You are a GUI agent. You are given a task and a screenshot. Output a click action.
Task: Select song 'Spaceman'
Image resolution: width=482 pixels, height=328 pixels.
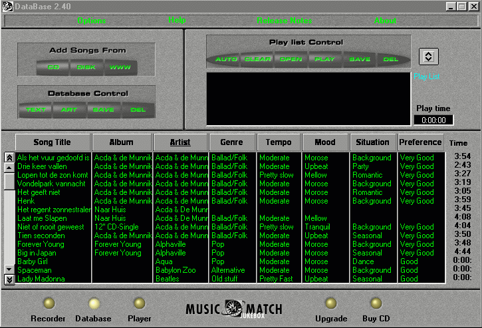click(35, 270)
